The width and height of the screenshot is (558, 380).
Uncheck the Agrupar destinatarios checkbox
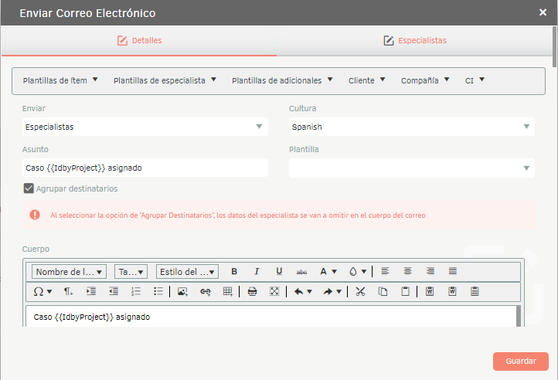tap(29, 188)
